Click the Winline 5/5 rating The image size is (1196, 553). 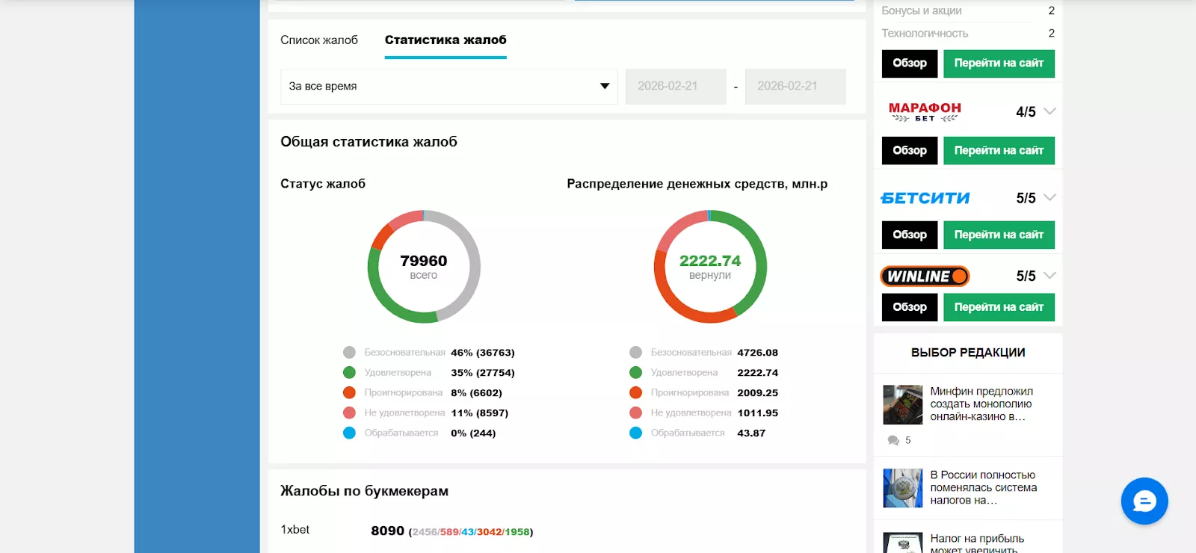[1026, 276]
